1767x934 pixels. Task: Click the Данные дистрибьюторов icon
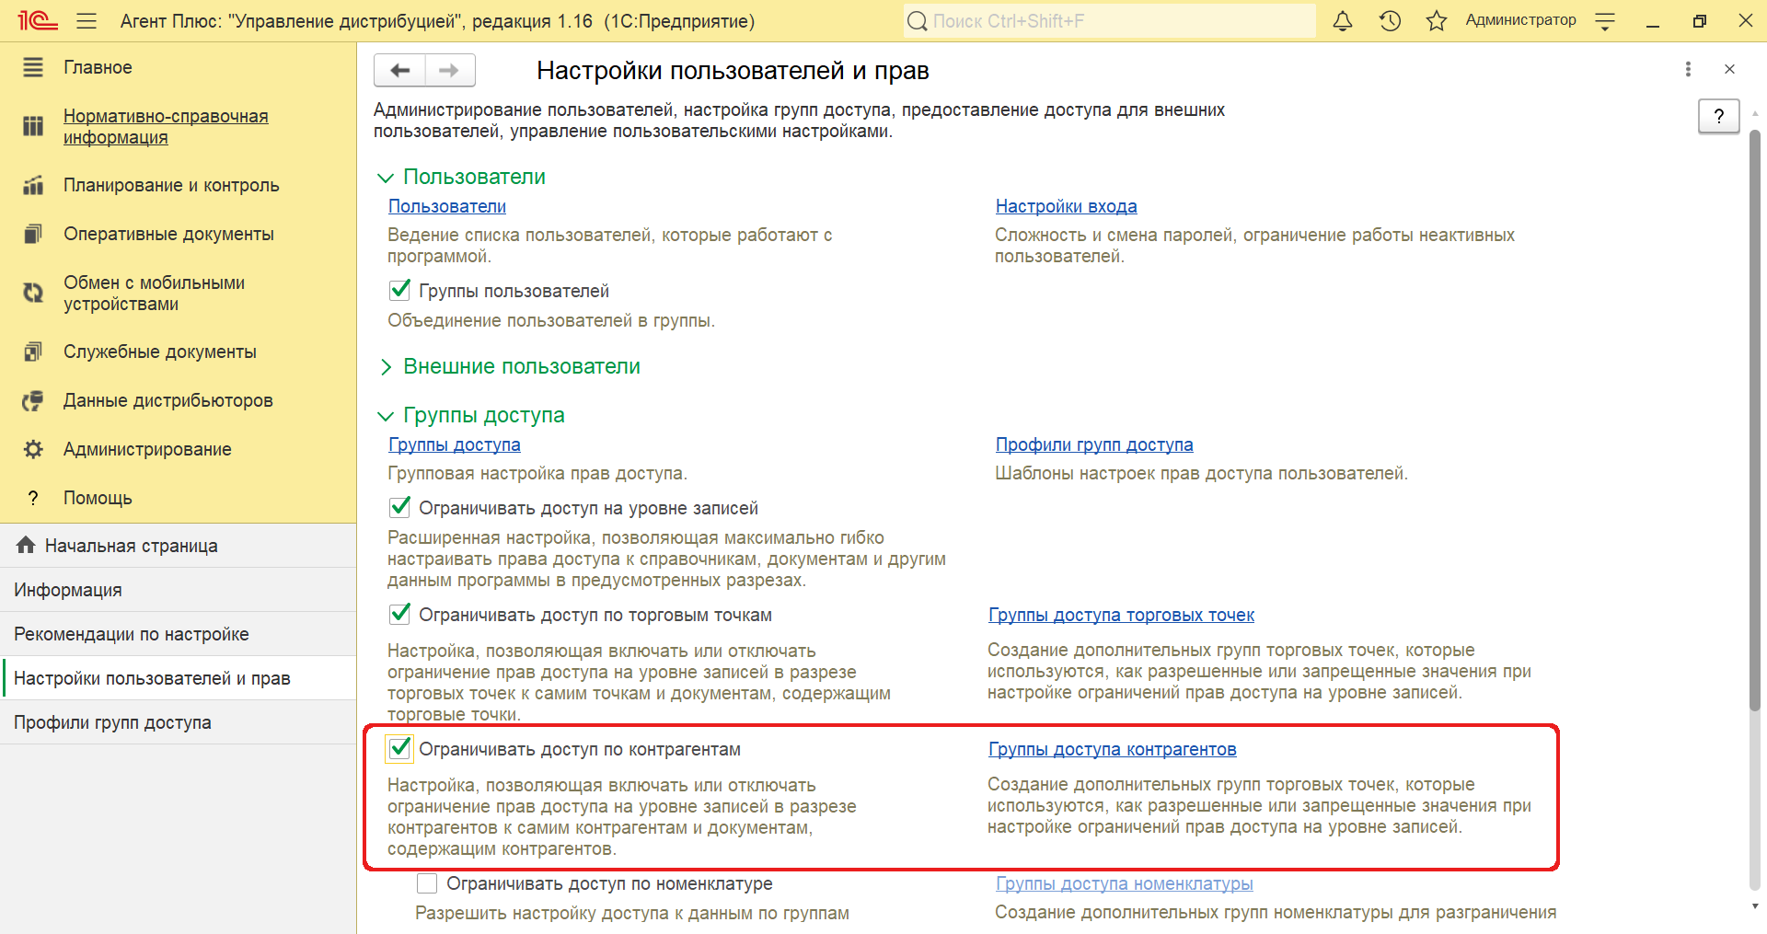point(33,400)
